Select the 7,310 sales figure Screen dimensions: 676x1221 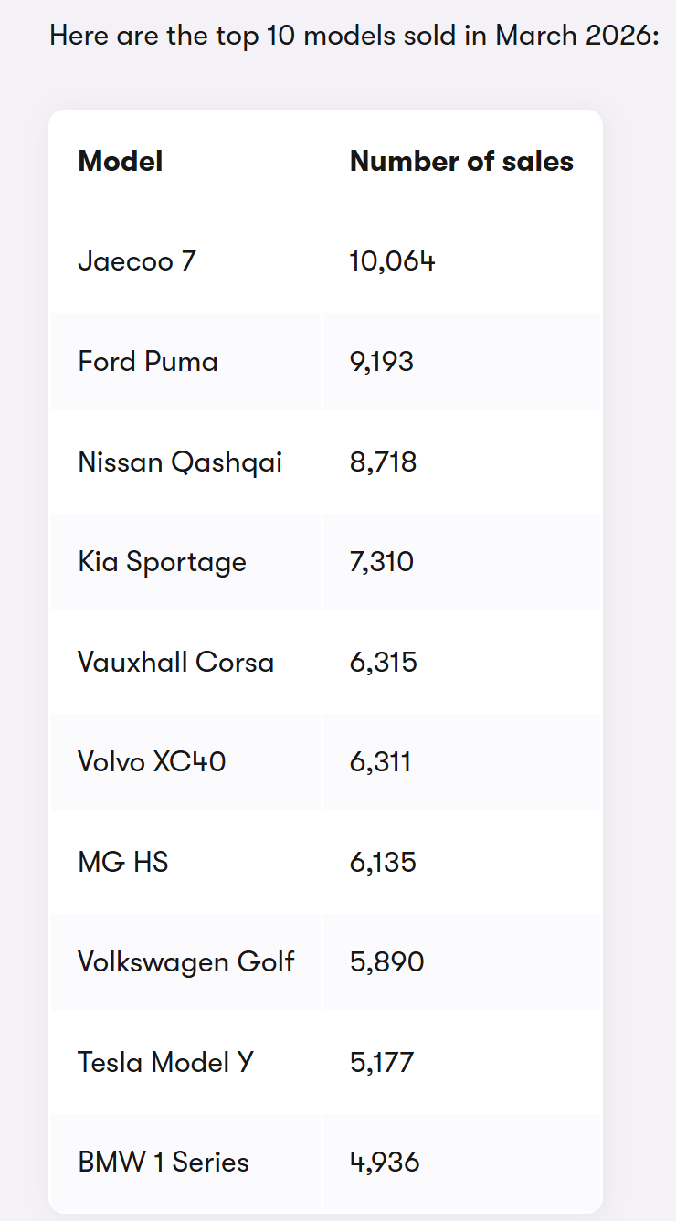[x=382, y=562]
